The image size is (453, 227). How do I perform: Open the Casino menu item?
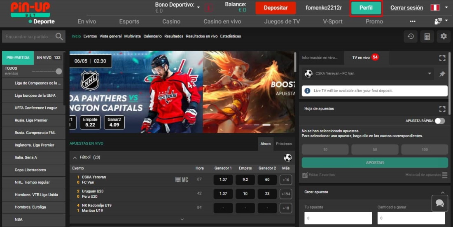click(171, 21)
